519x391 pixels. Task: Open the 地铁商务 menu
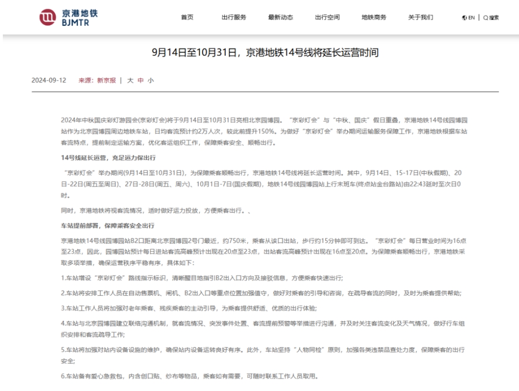pyautogui.click(x=373, y=17)
